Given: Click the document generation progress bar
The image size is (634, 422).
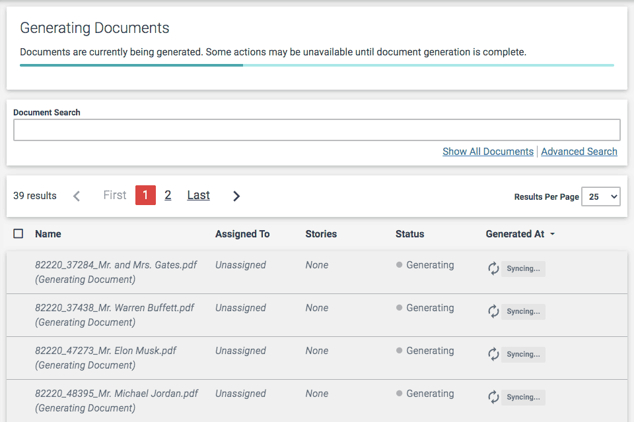Looking at the screenshot, I should tap(317, 65).
